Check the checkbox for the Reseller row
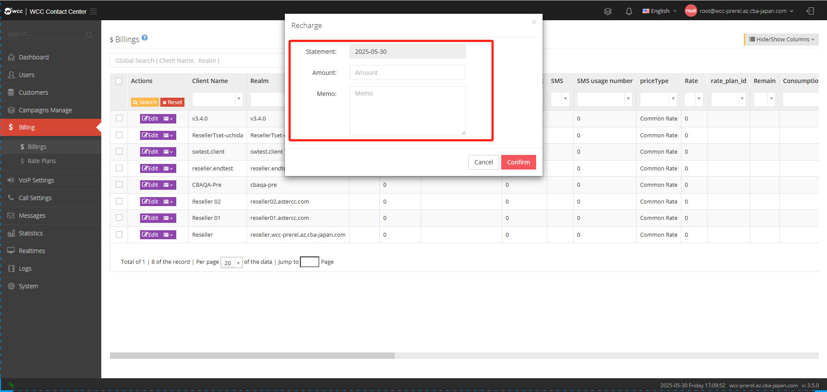Image resolution: width=827 pixels, height=392 pixels. tap(119, 235)
